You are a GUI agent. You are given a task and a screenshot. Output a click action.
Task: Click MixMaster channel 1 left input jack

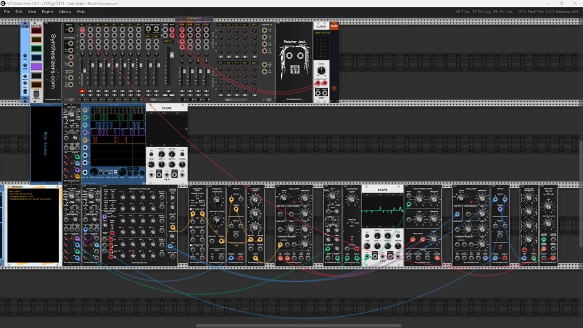[82, 30]
